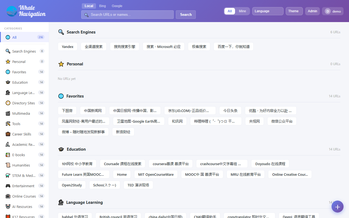This screenshot has height=218, width=349.
Task: Focus the Search URLs or names field
Action: pyautogui.click(x=127, y=15)
